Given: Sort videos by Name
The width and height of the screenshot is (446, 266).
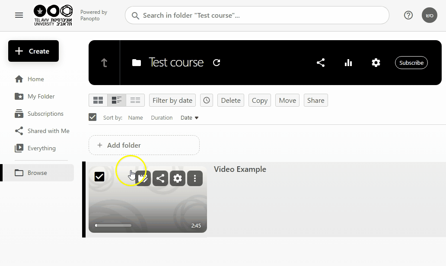Looking at the screenshot, I should (x=135, y=117).
